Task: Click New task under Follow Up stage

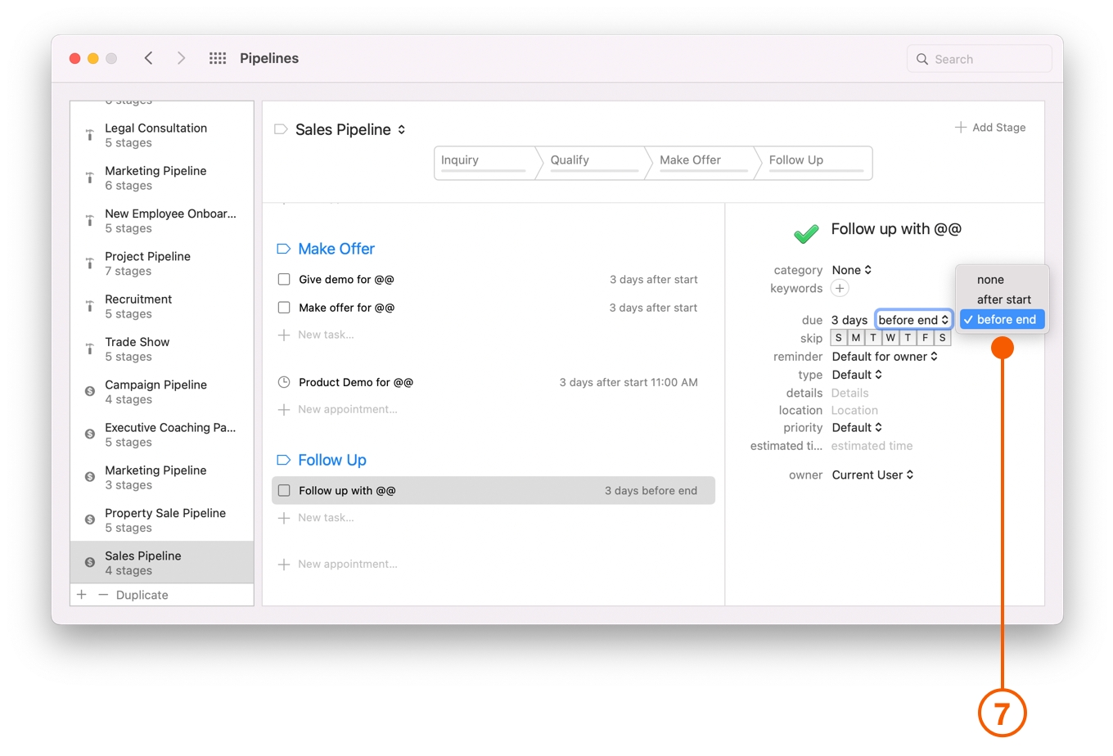Action: point(326,517)
